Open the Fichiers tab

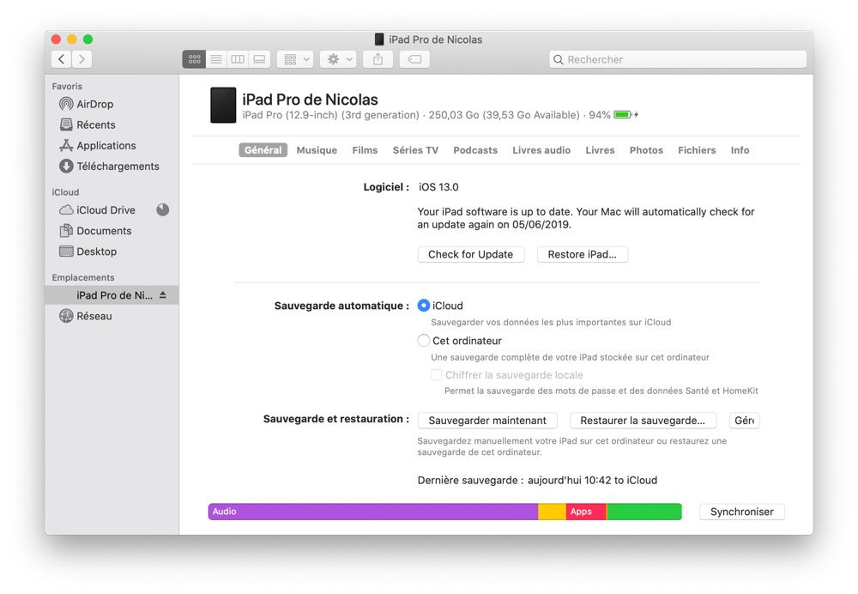click(x=697, y=150)
